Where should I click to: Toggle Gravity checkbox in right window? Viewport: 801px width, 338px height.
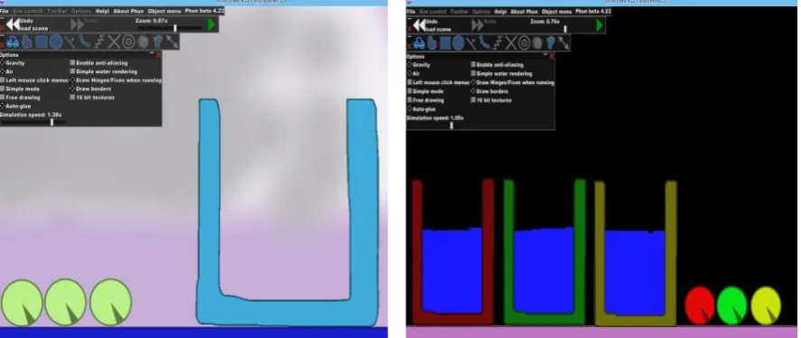410,65
